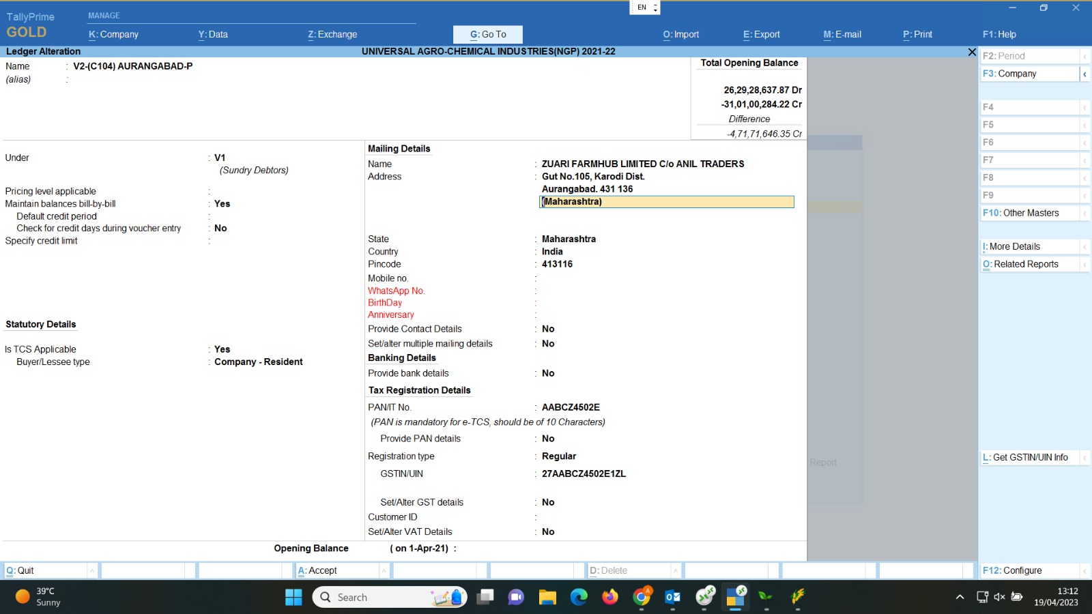Toggle the 'Is TCS Applicable' Yes value

click(222, 349)
